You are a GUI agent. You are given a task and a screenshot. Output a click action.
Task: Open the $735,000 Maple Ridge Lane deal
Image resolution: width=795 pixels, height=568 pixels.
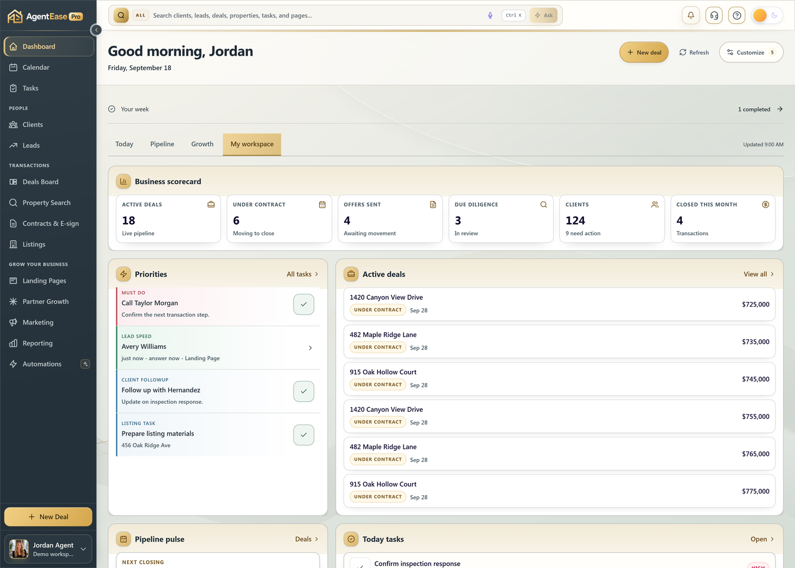(x=559, y=342)
